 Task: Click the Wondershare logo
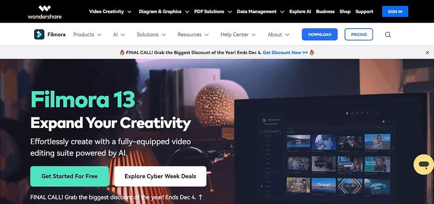coord(45,12)
